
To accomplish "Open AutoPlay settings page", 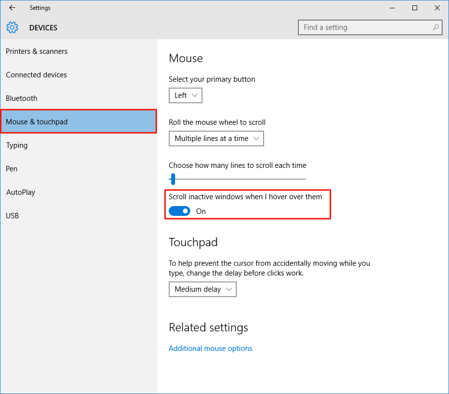I will click(x=21, y=192).
